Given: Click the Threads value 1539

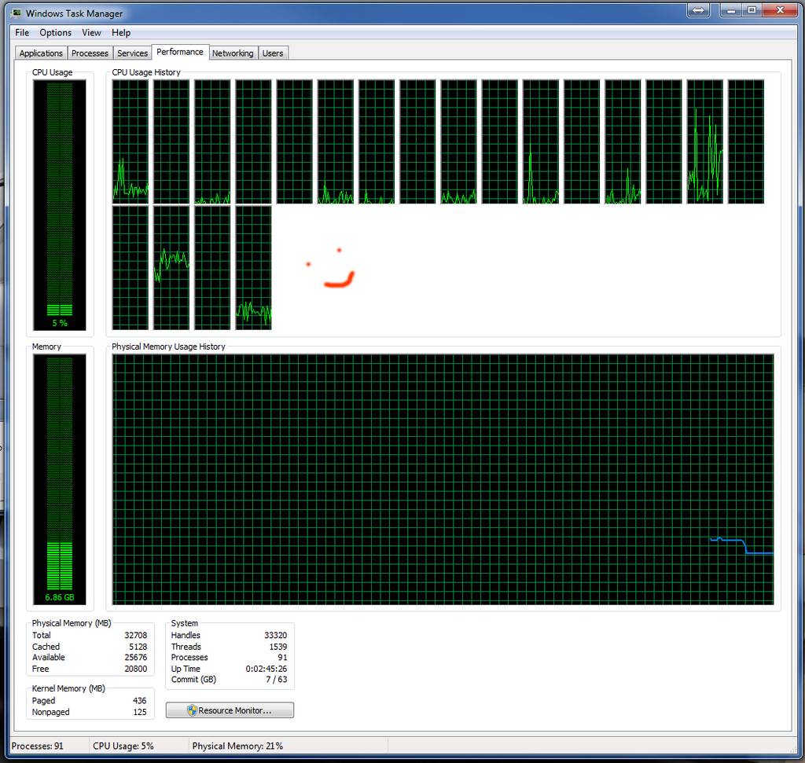Looking at the screenshot, I should [x=278, y=647].
